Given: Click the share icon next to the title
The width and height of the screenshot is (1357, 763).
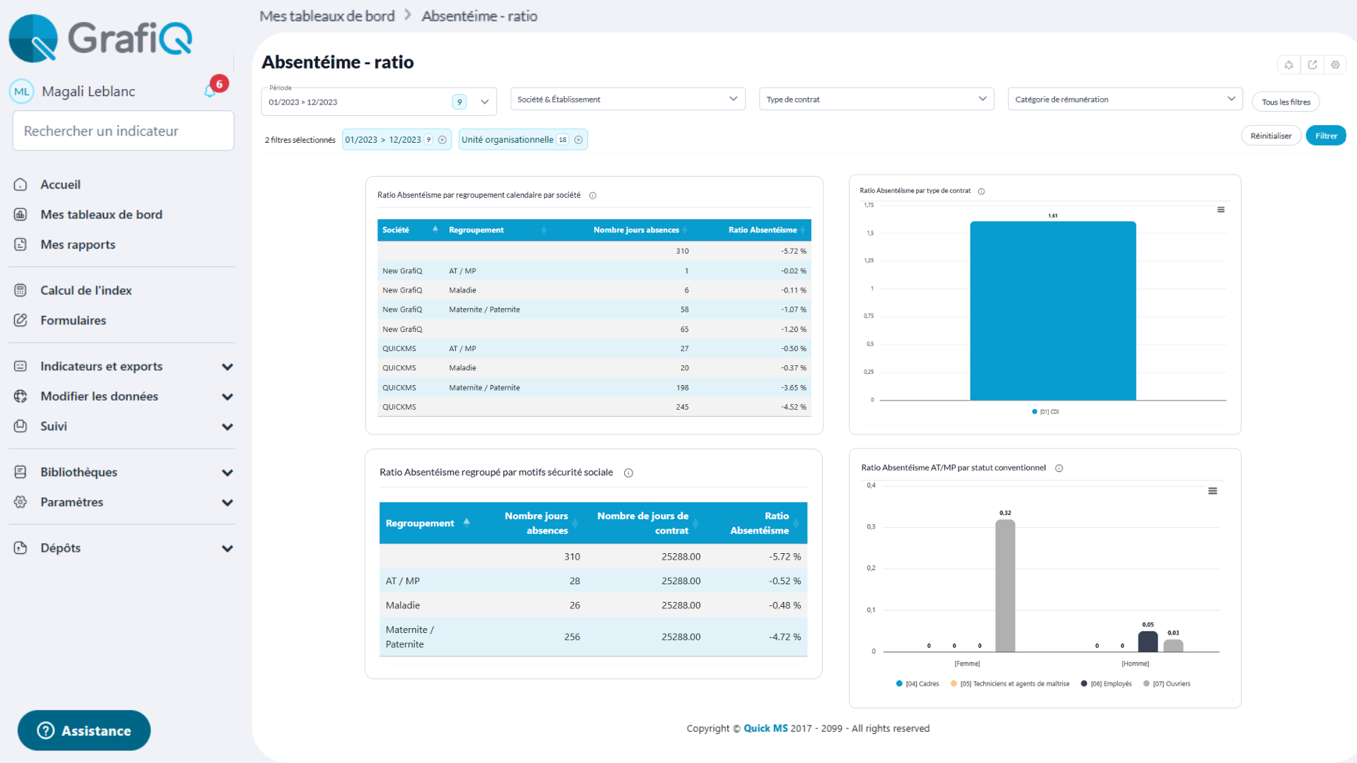Looking at the screenshot, I should coord(1288,65).
